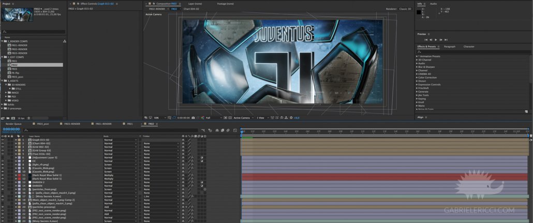Click the always preview this view icon
Image resolution: width=533 pixels, height=223 pixels.
146,117
